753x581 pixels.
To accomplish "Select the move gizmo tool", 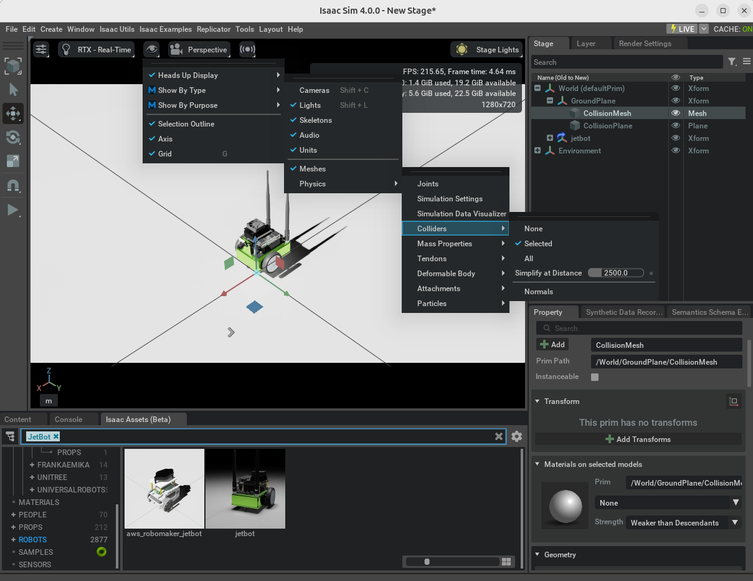I will [13, 113].
